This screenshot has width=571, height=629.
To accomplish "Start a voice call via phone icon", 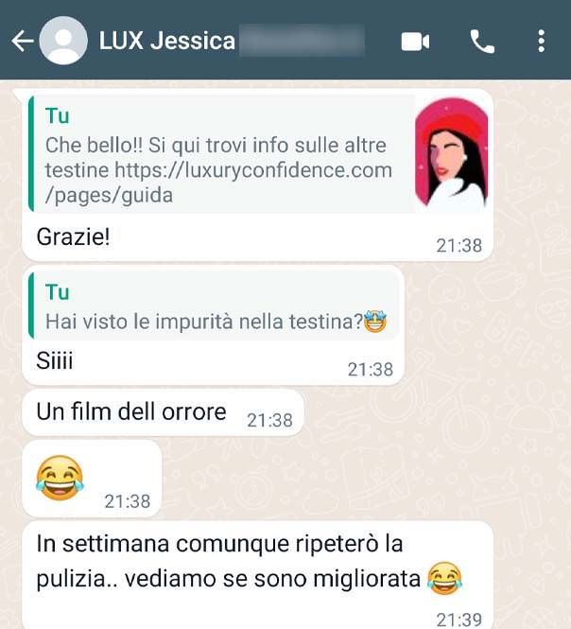I will (x=482, y=42).
